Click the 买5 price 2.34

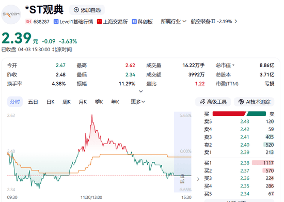[x=245, y=194]
